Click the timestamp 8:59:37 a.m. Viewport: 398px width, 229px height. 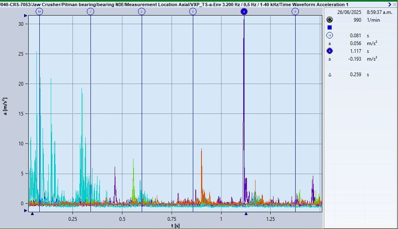380,12
